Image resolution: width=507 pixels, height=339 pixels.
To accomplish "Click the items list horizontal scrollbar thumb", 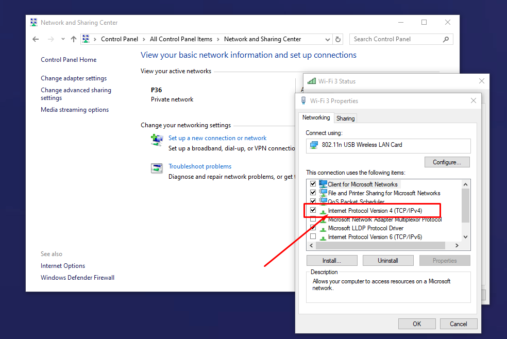I will click(381, 246).
